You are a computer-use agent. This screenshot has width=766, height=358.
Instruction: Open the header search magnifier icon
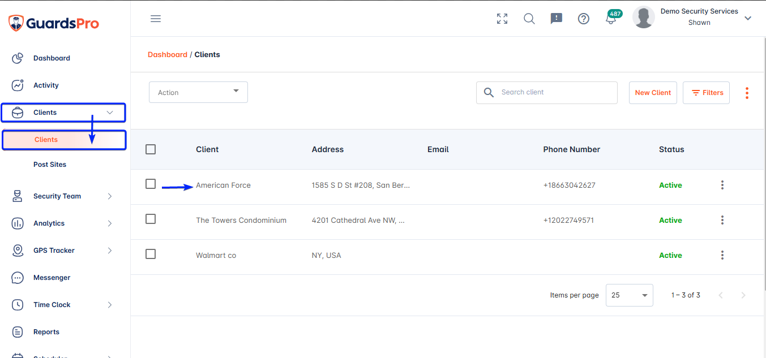click(529, 19)
